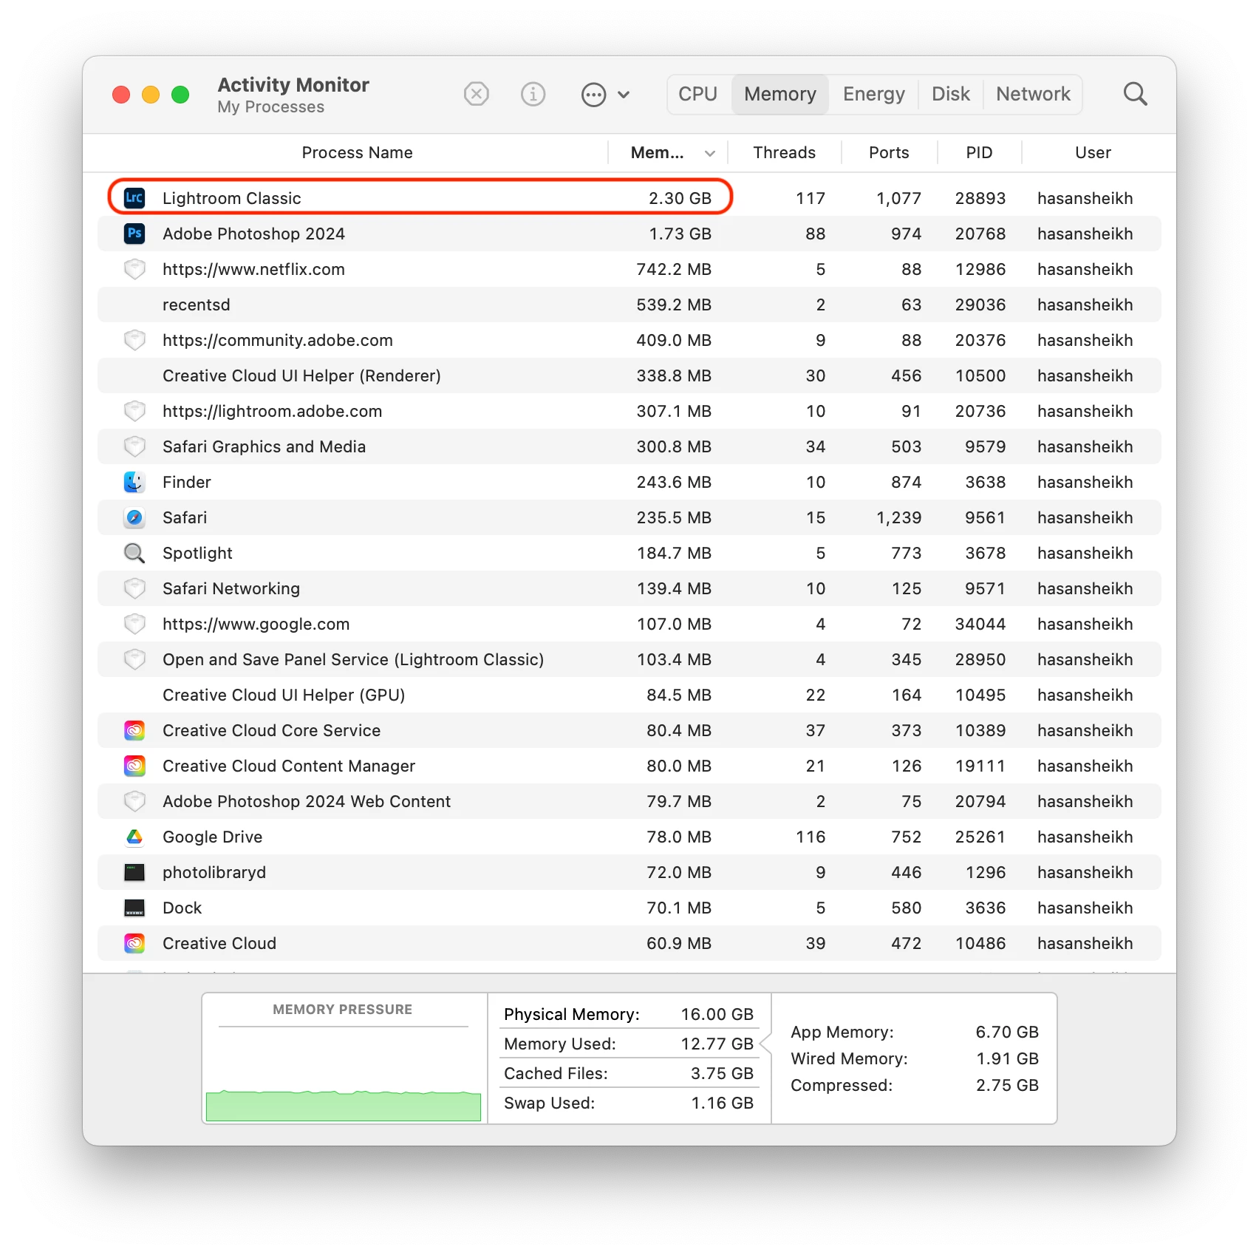This screenshot has height=1255, width=1259.
Task: Click the shield icon beside https://lightroom.adobe.com
Action: tap(134, 411)
